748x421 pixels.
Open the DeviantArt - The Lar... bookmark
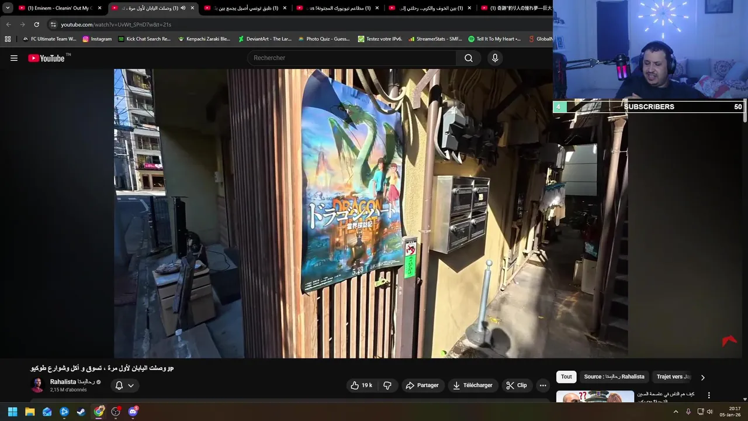[264, 39]
